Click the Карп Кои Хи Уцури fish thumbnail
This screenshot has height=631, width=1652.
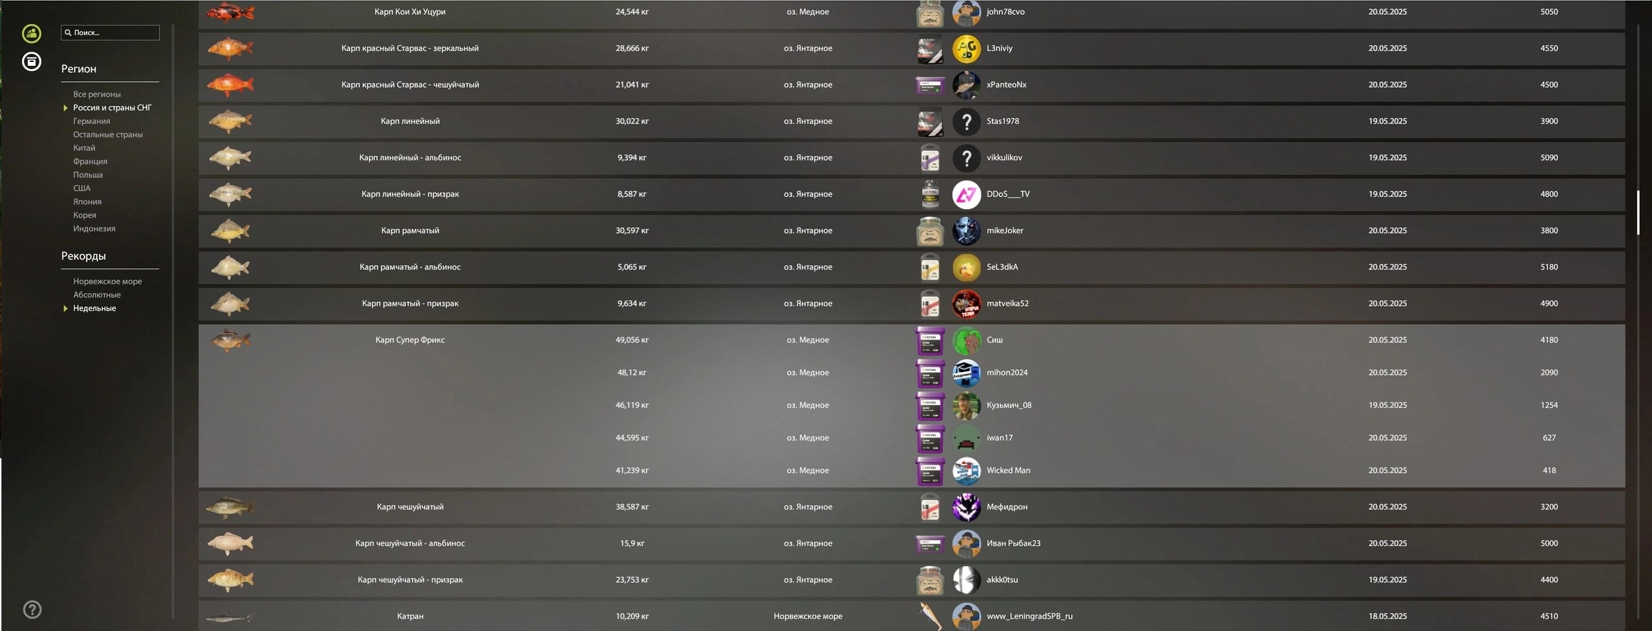pos(230,12)
